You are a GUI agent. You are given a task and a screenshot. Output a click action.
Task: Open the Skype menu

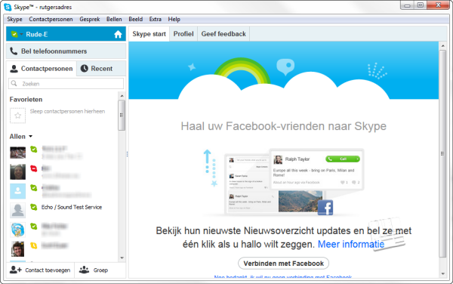tap(15, 19)
